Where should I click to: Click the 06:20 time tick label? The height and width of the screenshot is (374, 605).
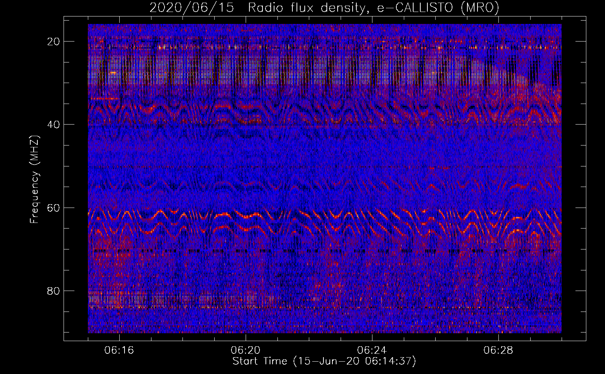pyautogui.click(x=246, y=350)
